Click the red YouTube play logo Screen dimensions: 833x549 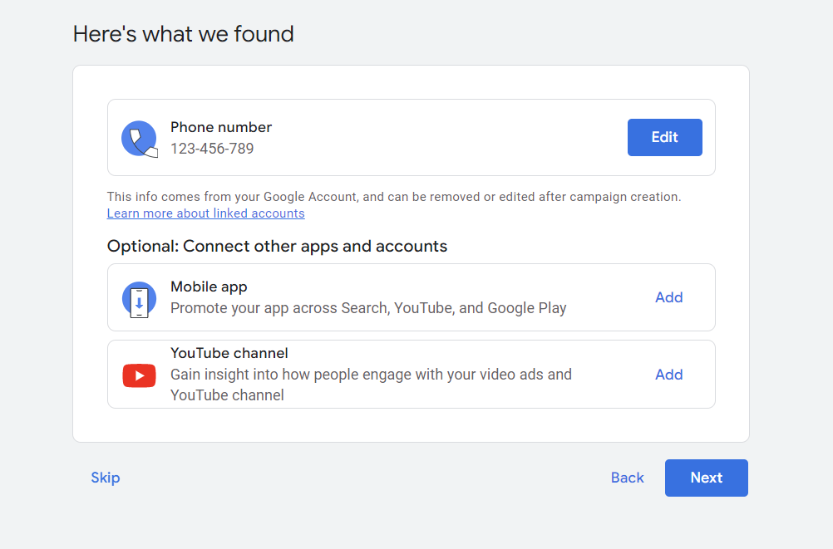click(x=139, y=375)
